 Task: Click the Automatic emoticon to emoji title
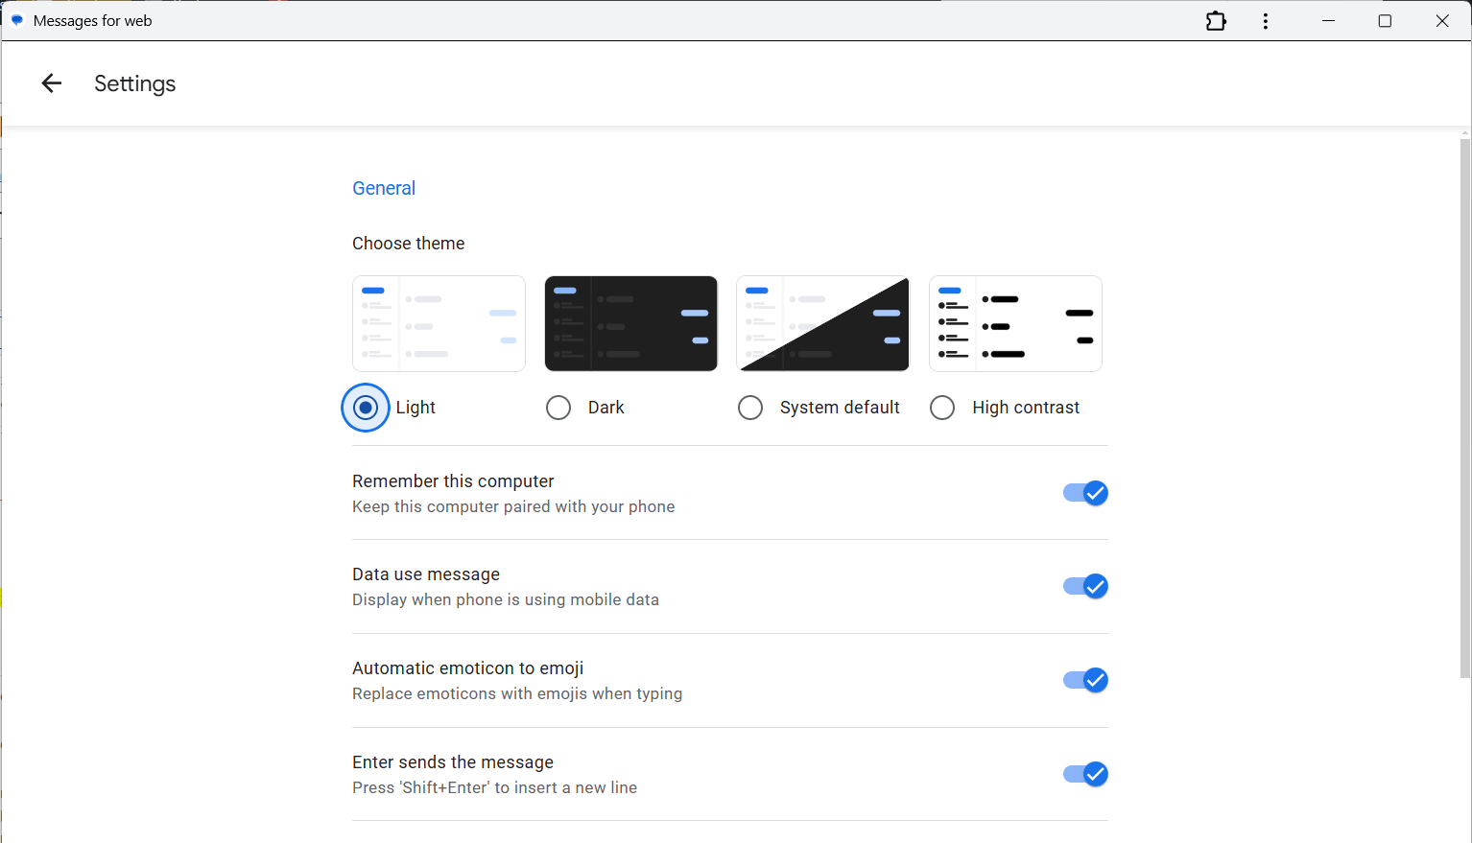click(x=468, y=668)
